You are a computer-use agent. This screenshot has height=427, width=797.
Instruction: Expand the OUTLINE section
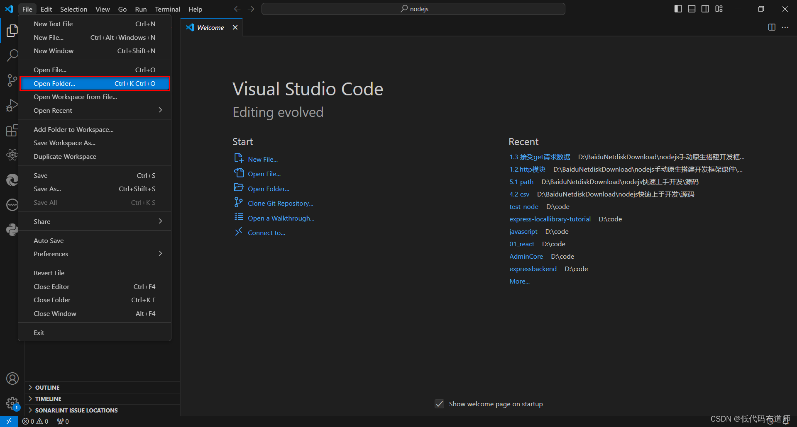pyautogui.click(x=103, y=387)
